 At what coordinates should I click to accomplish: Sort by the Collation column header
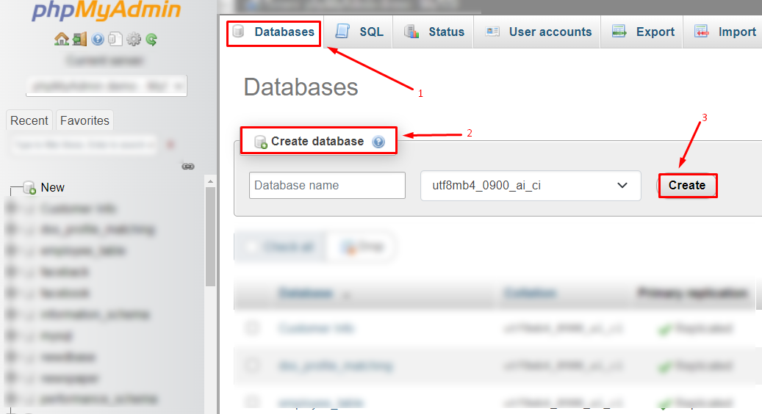530,293
